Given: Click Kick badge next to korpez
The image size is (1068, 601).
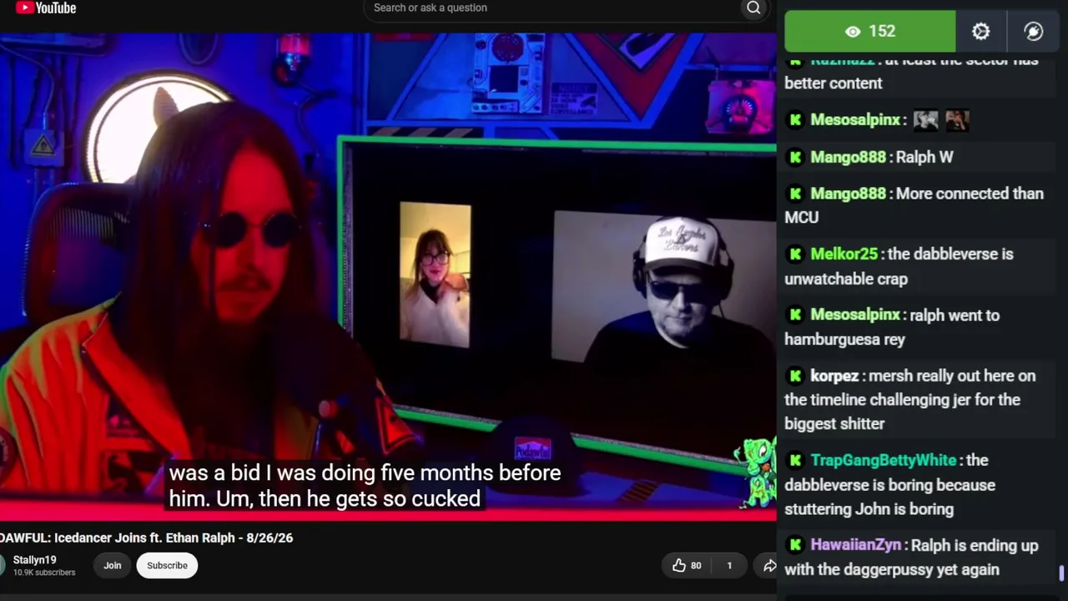Looking at the screenshot, I should (795, 376).
